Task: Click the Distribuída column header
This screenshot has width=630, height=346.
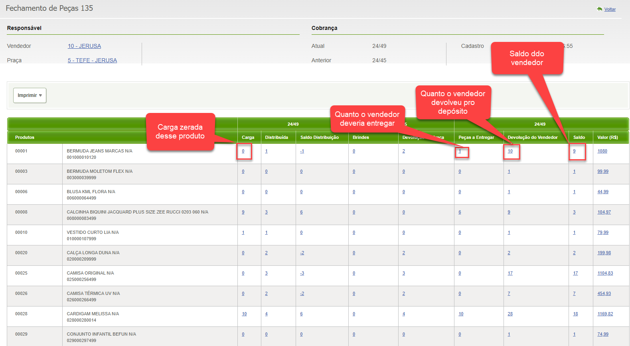Action: pyautogui.click(x=276, y=137)
